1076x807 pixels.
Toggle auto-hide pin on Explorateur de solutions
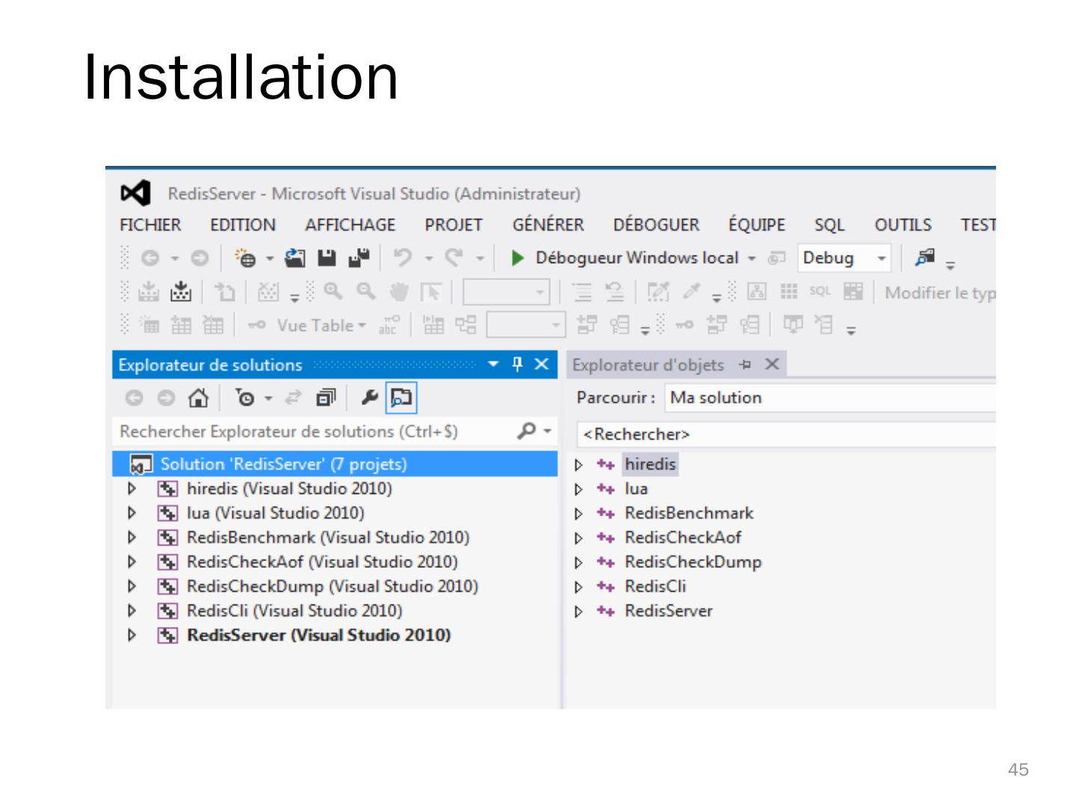tap(517, 365)
